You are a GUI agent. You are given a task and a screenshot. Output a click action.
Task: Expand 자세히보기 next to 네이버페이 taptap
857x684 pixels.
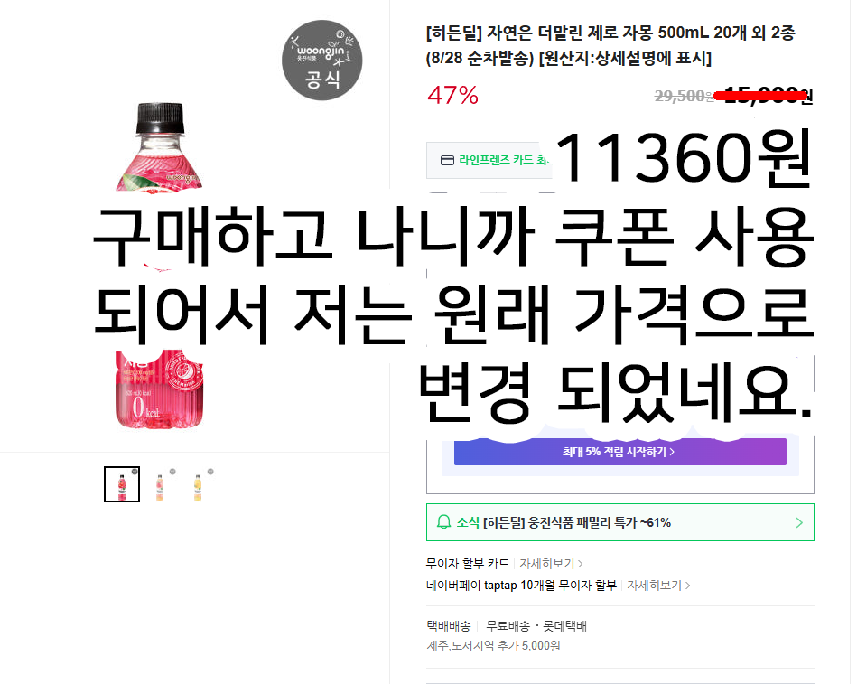[658, 585]
